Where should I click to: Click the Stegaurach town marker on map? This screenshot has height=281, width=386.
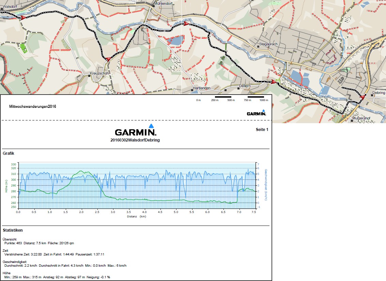point(258,44)
